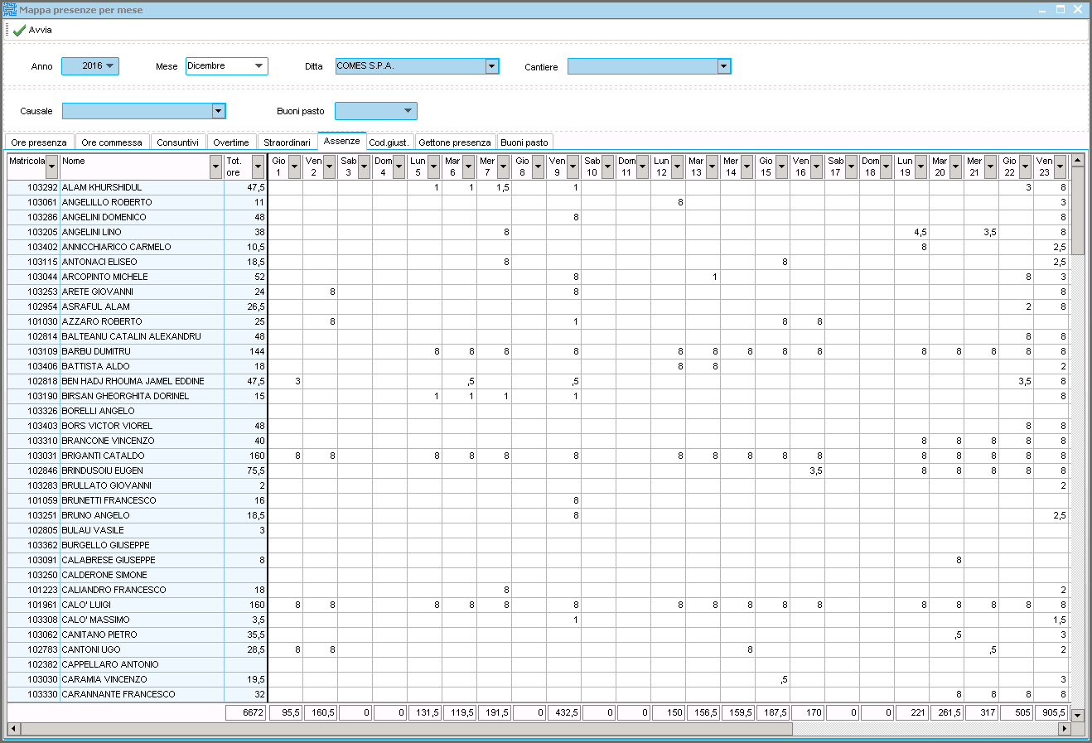Switch to the Buoni pasto tab
The image size is (1092, 743).
point(524,142)
